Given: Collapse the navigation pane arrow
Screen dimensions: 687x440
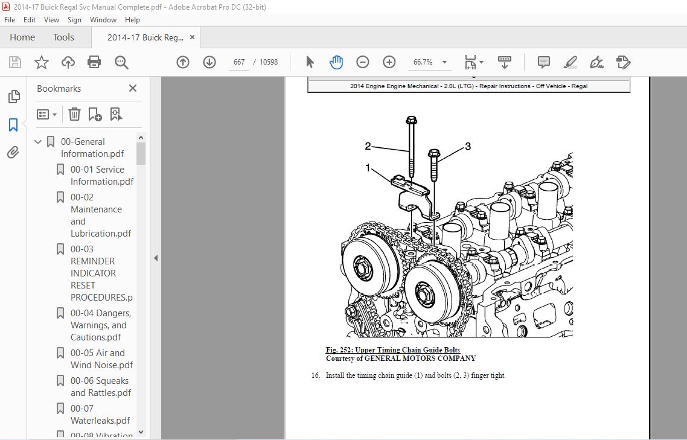Looking at the screenshot, I should click(156, 258).
